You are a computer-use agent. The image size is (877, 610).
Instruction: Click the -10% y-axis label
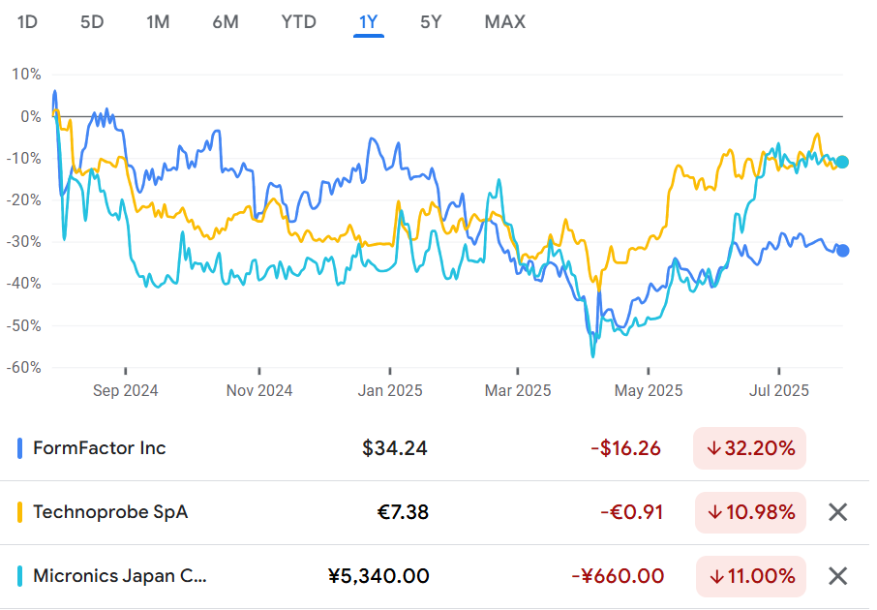point(23,159)
